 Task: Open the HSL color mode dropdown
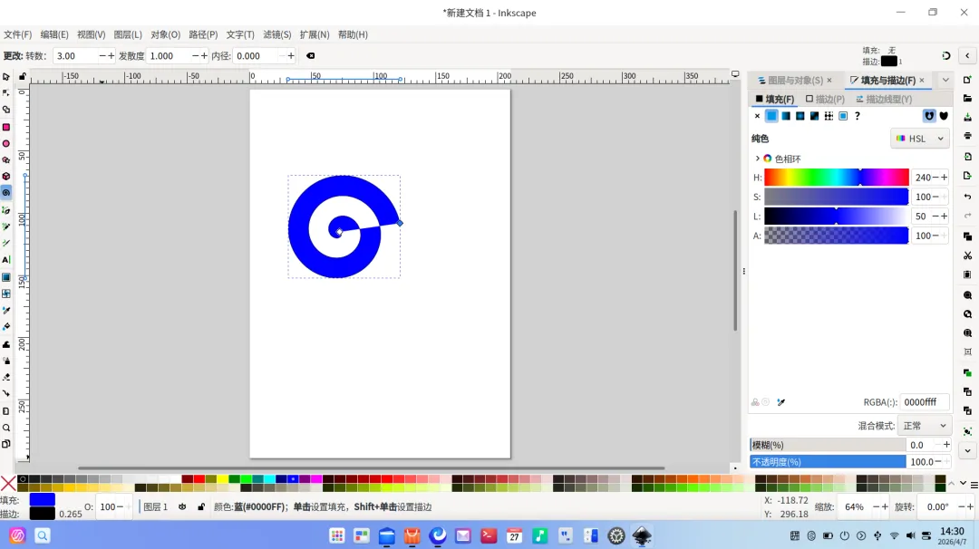coord(920,139)
